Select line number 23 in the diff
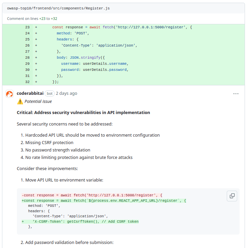 pos(27,27)
